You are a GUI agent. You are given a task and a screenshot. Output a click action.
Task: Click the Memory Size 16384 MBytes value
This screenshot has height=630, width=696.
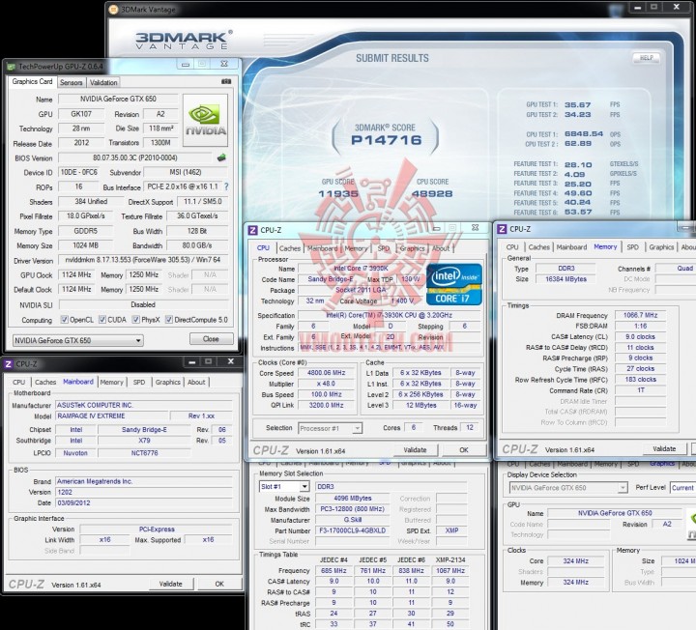(565, 279)
